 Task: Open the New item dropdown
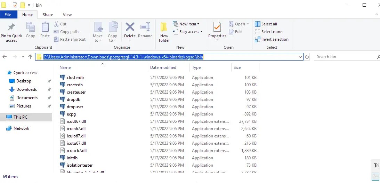[x=186, y=24]
